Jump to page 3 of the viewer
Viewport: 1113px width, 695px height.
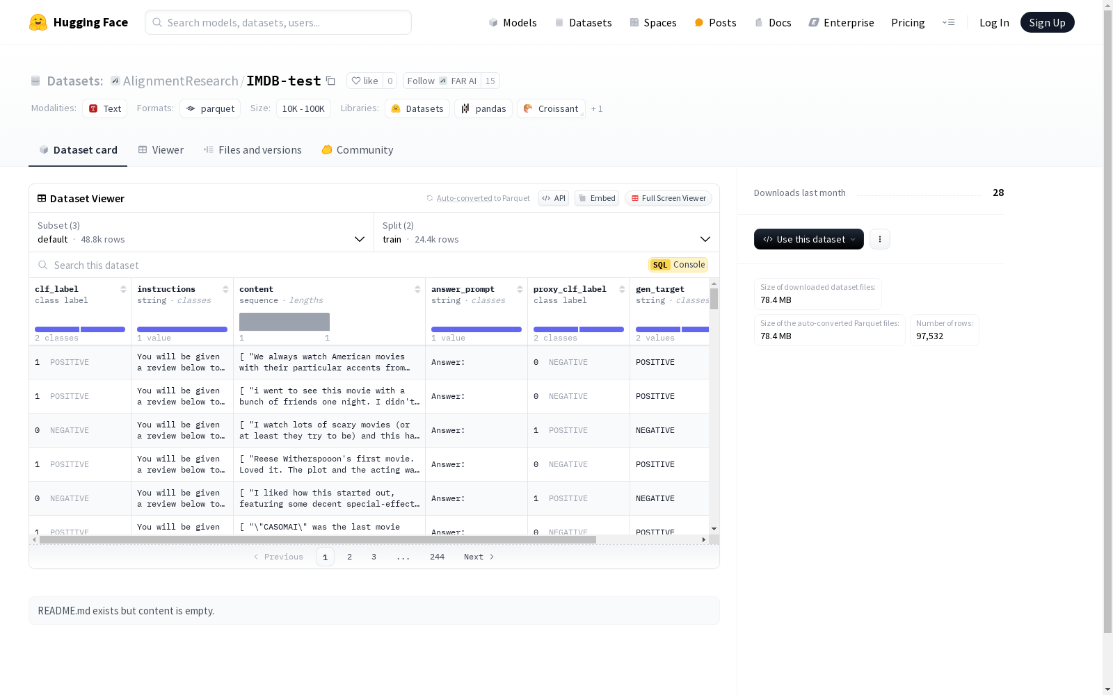coord(374,557)
